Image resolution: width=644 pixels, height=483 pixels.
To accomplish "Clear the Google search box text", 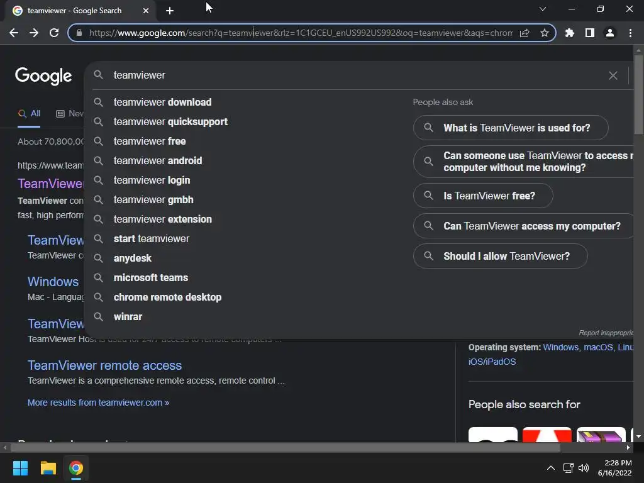I will point(613,75).
